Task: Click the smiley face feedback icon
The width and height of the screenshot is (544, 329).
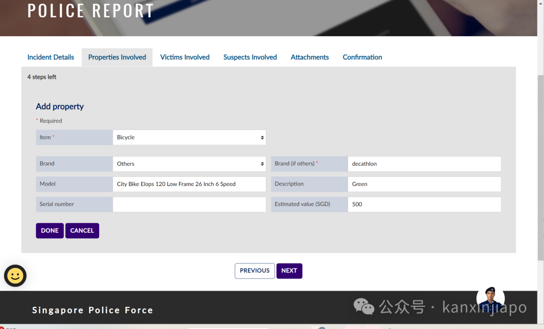Action: click(x=15, y=276)
